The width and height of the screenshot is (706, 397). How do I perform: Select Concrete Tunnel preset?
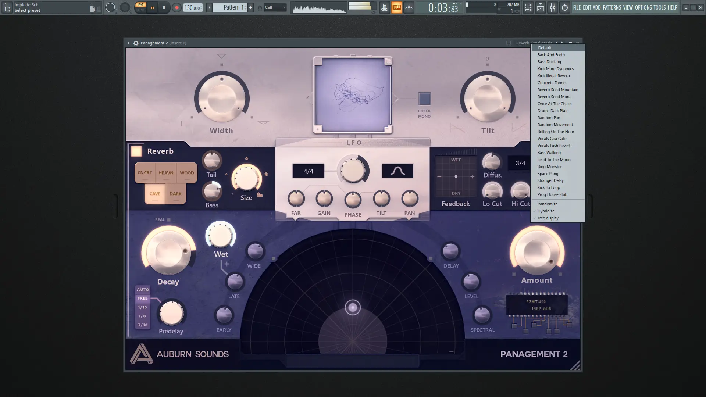[x=552, y=83]
